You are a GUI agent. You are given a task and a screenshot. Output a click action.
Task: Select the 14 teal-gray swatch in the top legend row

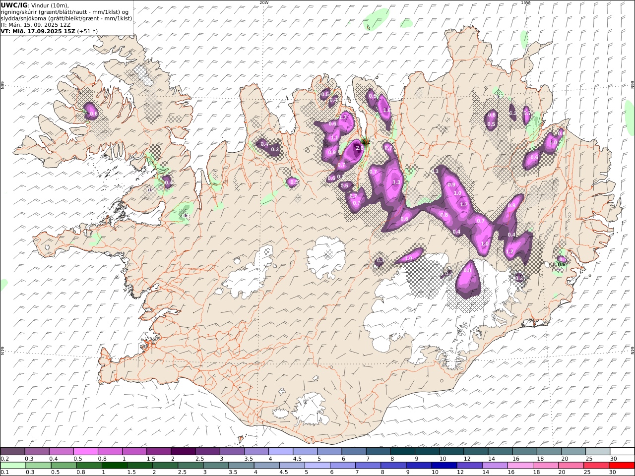(500, 452)
